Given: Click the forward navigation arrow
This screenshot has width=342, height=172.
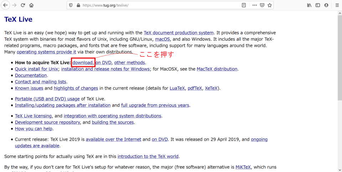Looking at the screenshot, I should (x=14, y=5).
